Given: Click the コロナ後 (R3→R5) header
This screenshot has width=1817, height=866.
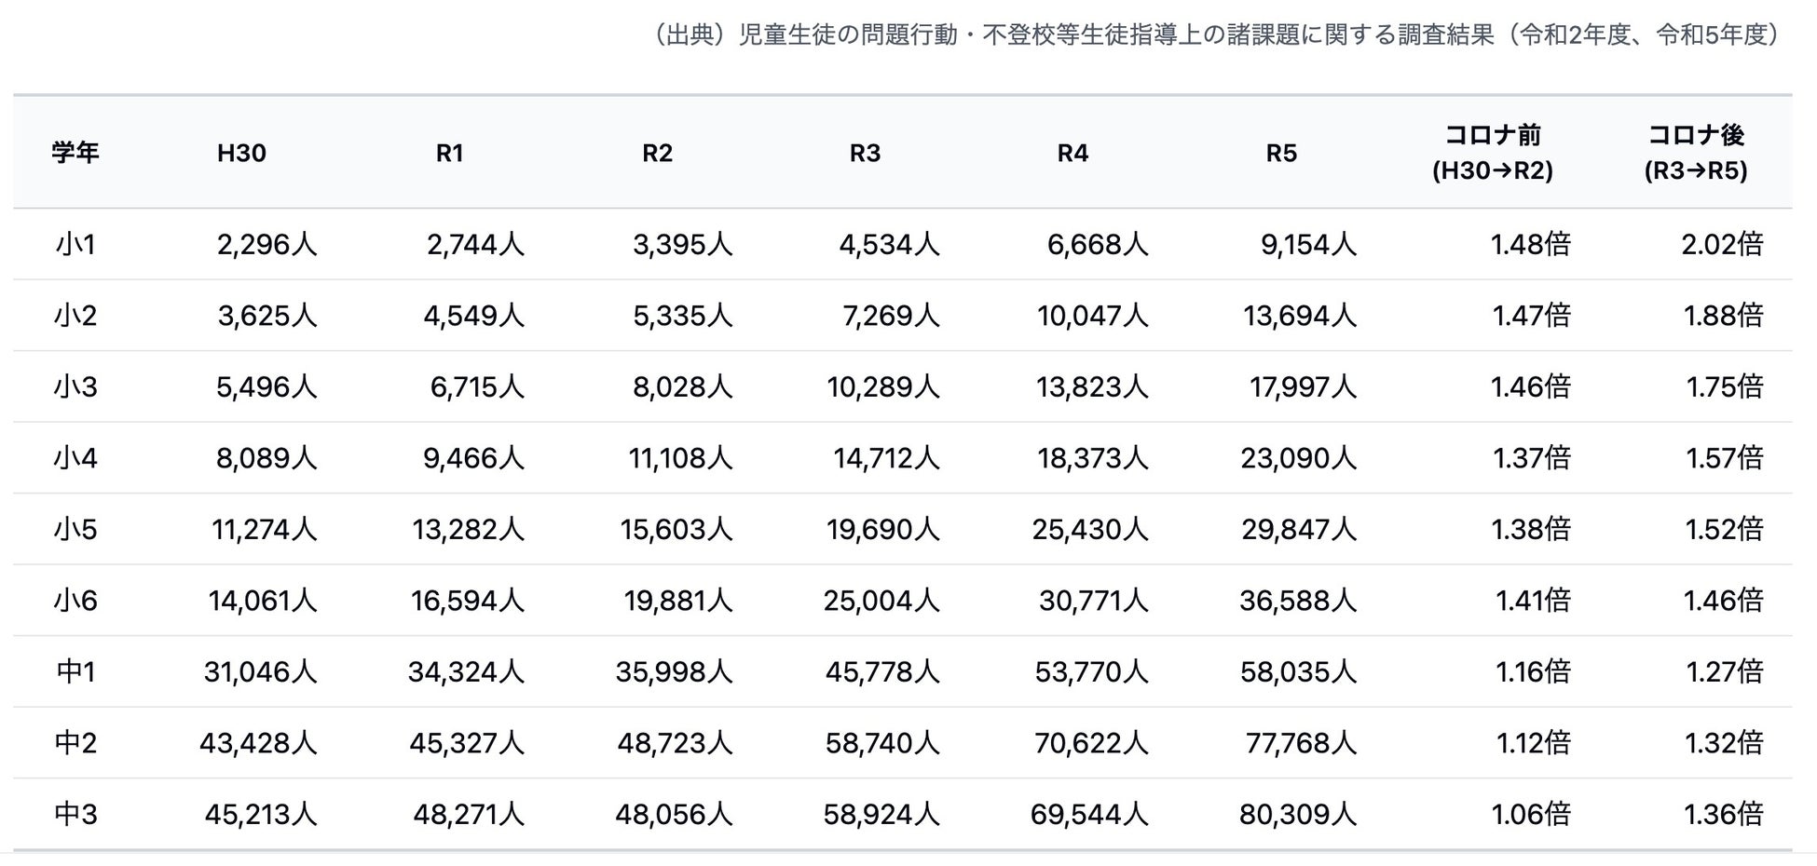Looking at the screenshot, I should [1695, 153].
